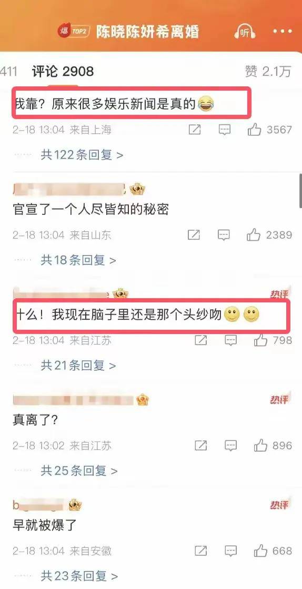Switch to 评论 2908 tab
302x589 pixels.
pos(63,71)
